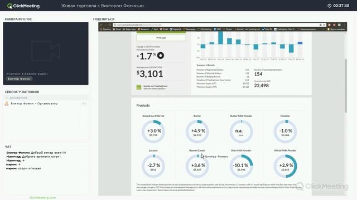Open the Календарь bookmark
The height and width of the screenshot is (200, 357).
189,29
